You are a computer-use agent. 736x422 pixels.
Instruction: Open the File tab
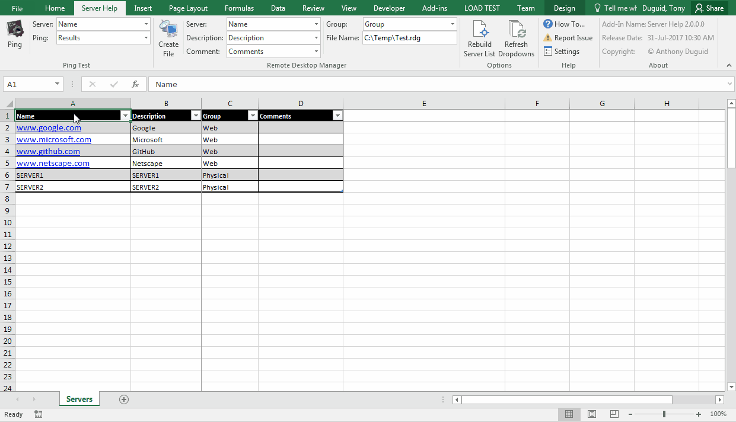[x=17, y=8]
